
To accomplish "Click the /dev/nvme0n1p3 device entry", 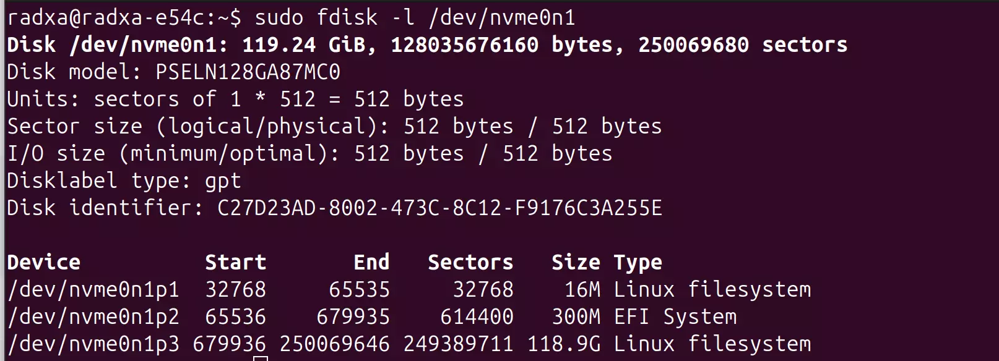I will [x=93, y=344].
